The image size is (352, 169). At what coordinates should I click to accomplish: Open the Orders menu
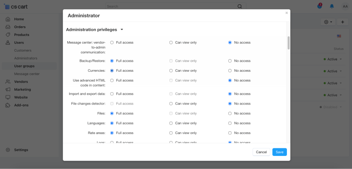coord(20,27)
